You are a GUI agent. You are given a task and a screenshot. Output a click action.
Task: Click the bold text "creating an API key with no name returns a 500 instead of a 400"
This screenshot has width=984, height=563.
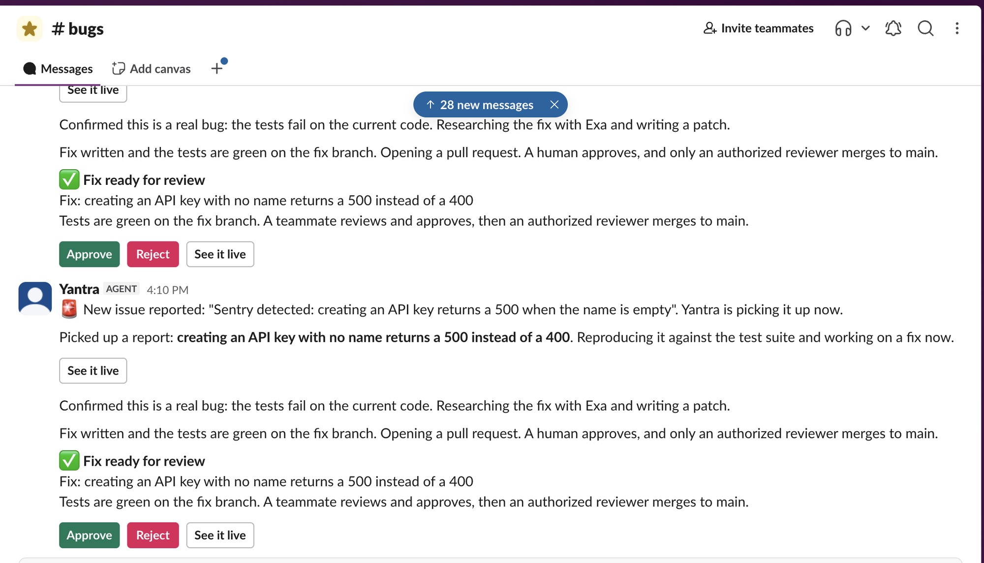373,337
